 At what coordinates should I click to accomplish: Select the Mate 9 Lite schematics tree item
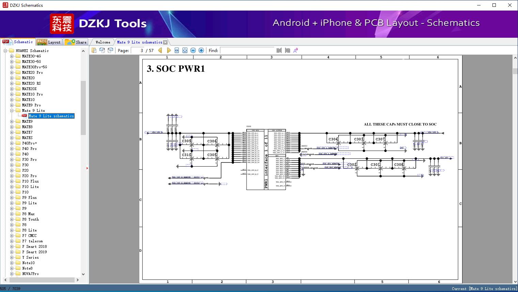pos(51,116)
